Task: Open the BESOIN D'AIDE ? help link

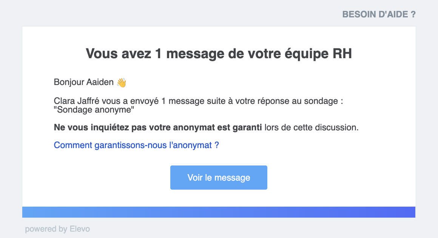Action: [379, 14]
